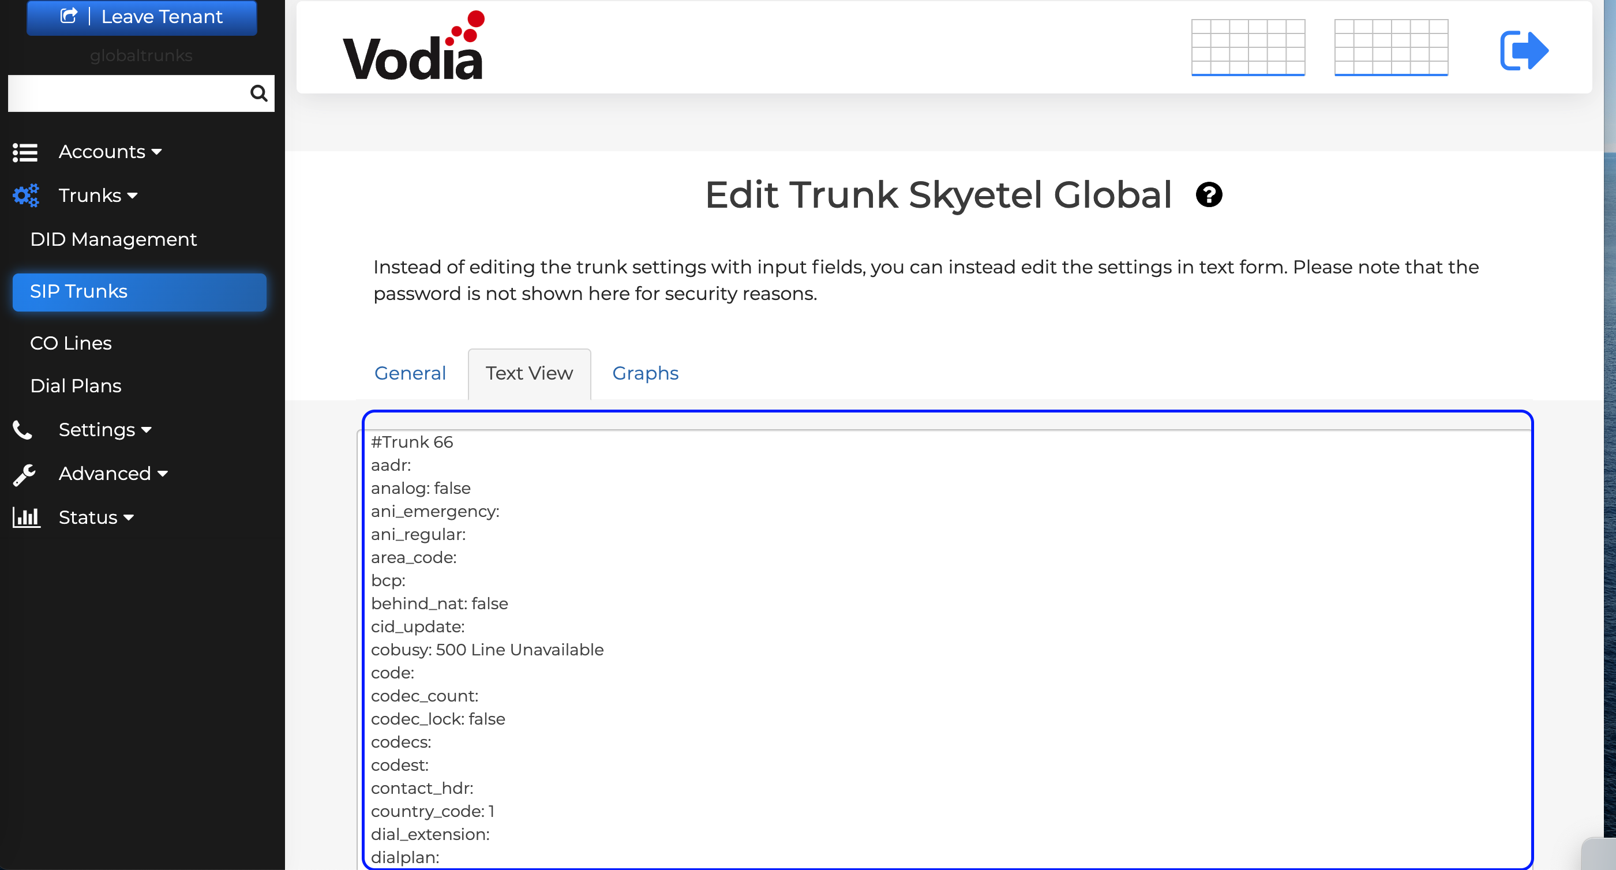1616x870 pixels.
Task: Click the 'codest:' line
Action: [400, 765]
